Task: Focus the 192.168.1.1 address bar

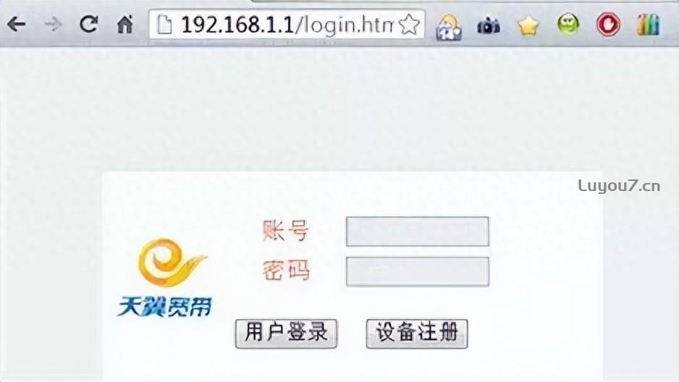Action: (x=286, y=25)
